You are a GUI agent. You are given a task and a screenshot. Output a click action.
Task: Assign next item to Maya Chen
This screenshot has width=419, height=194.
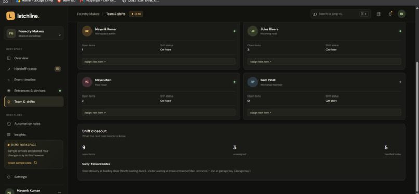(x=159, y=113)
